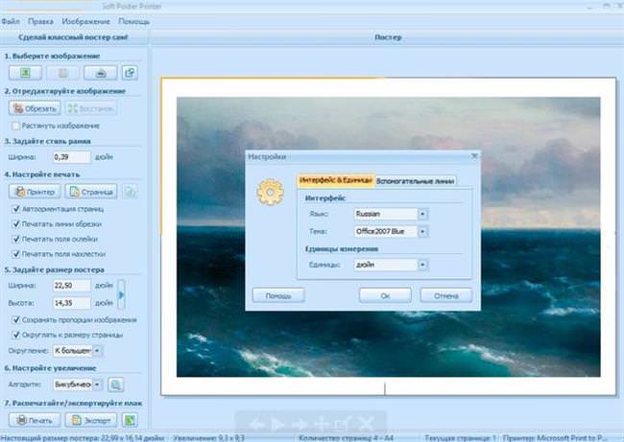Toggle Сохранять пропорции изображения checkbox
Viewport: 624px width, 442px height.
[x=16, y=319]
